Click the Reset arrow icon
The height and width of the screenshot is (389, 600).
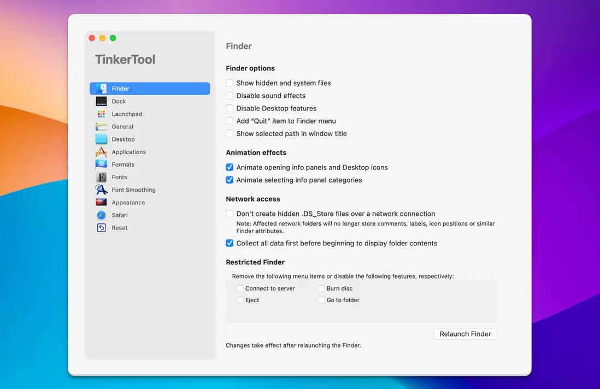click(x=102, y=228)
